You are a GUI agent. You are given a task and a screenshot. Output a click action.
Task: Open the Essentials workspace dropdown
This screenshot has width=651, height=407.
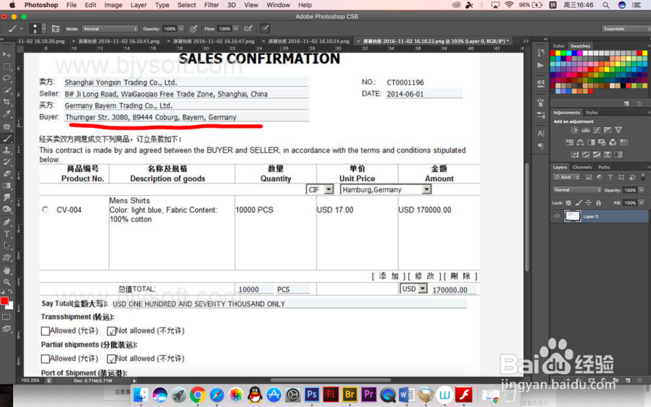pos(625,29)
